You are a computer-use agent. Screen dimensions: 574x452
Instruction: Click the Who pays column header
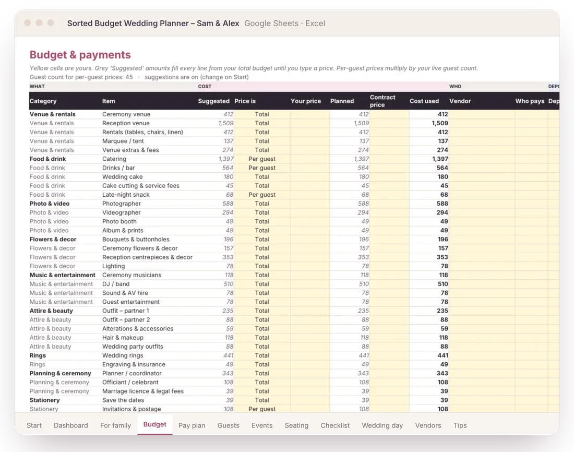530,101
